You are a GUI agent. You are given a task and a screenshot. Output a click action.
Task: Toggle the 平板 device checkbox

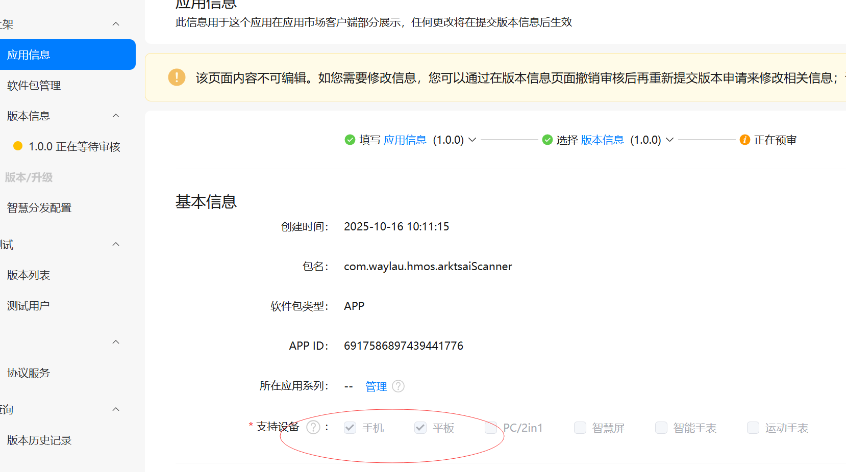coord(420,428)
